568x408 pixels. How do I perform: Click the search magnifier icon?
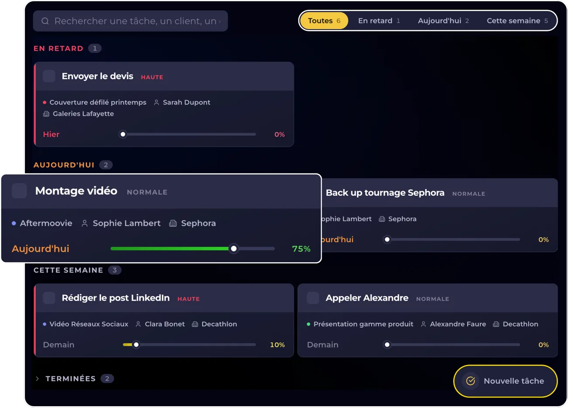click(x=45, y=21)
